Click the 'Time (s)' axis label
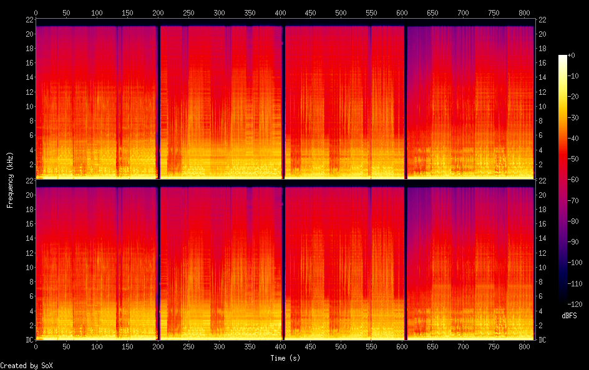This screenshot has width=589, height=370. pos(285,358)
